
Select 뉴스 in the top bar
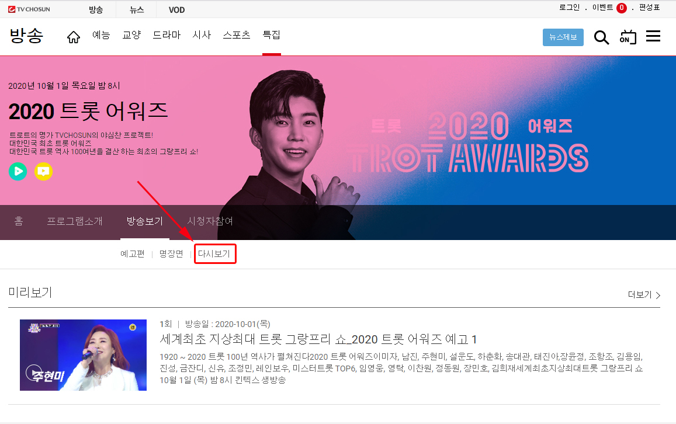point(137,9)
